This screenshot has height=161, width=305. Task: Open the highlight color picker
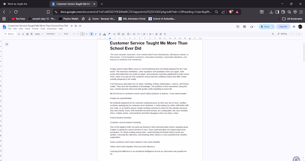(x=109, y=34)
